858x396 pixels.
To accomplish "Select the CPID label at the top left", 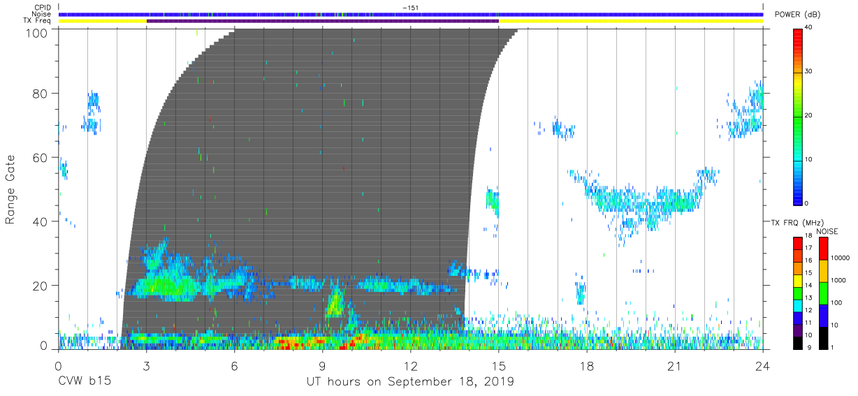I will pos(43,7).
